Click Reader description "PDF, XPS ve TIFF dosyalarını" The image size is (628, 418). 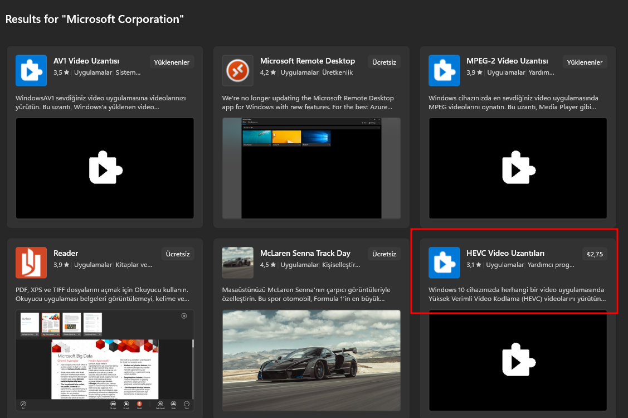pos(103,295)
